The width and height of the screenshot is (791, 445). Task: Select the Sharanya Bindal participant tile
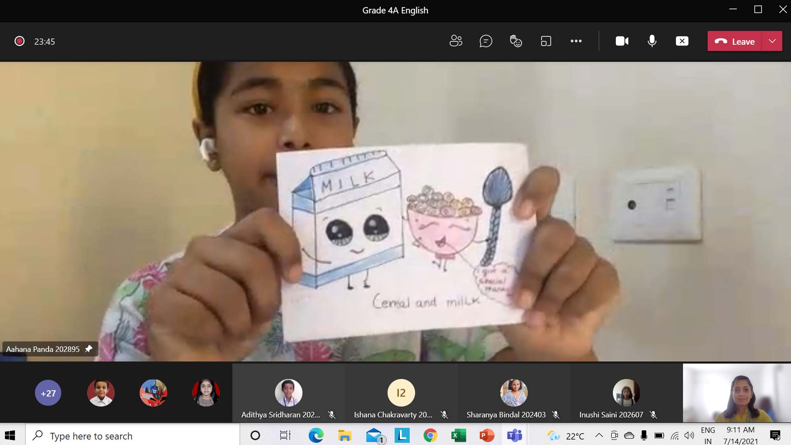pyautogui.click(x=513, y=393)
